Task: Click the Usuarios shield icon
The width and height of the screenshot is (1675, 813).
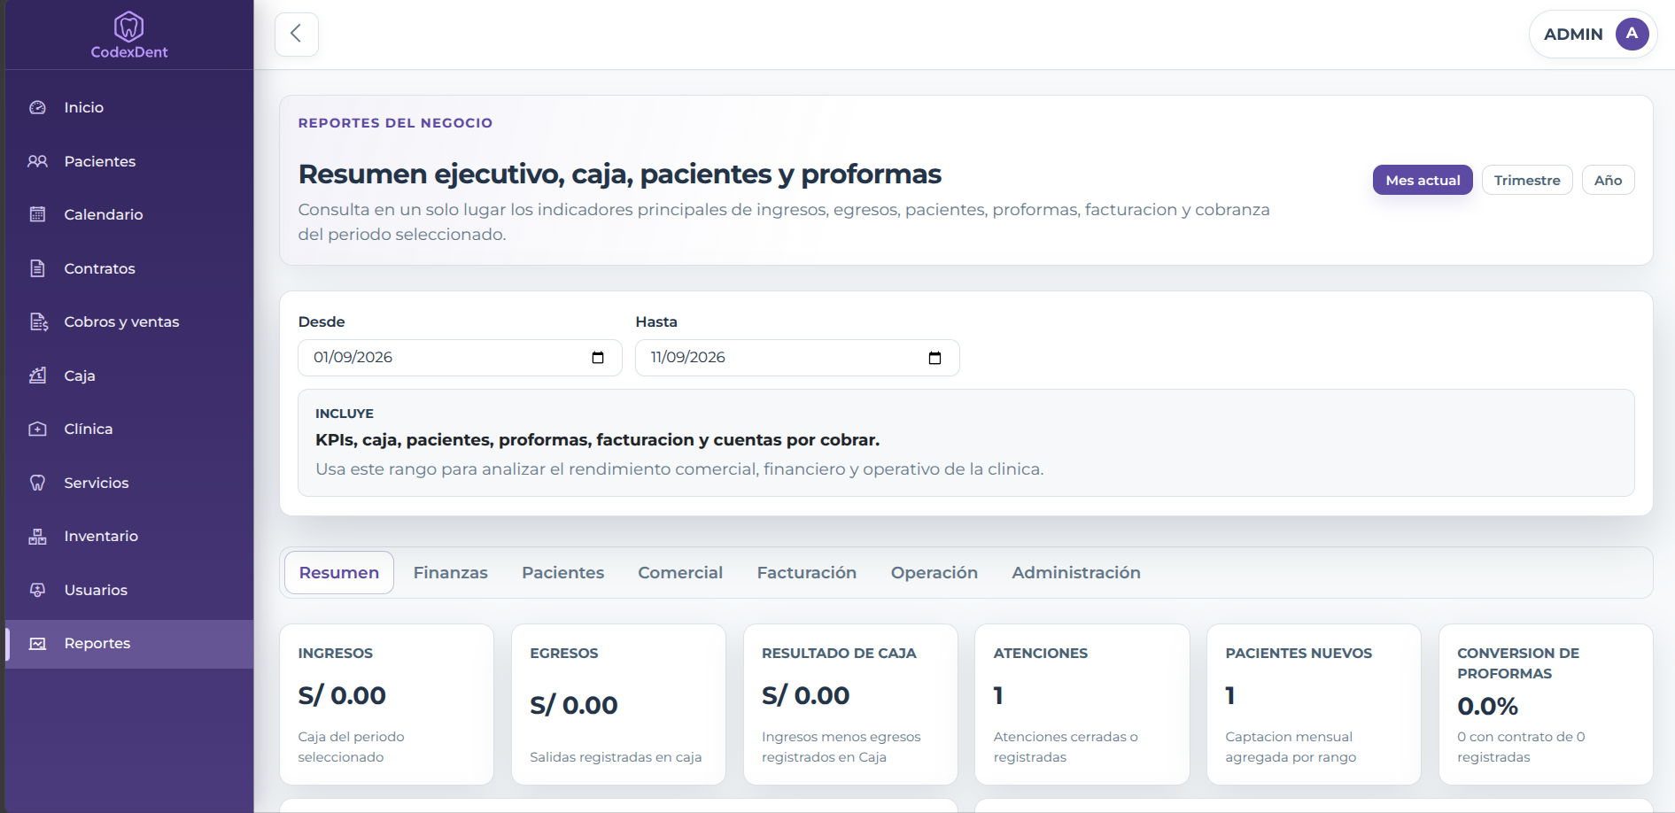Action: coord(37,590)
